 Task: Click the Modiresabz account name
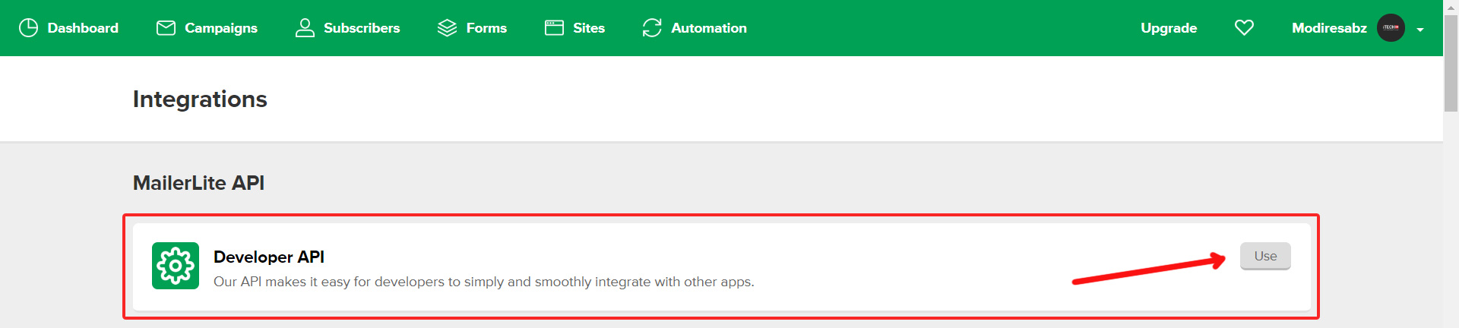(x=1329, y=28)
